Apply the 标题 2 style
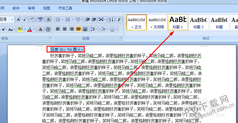The height and width of the screenshot is (123, 238). (198, 22)
